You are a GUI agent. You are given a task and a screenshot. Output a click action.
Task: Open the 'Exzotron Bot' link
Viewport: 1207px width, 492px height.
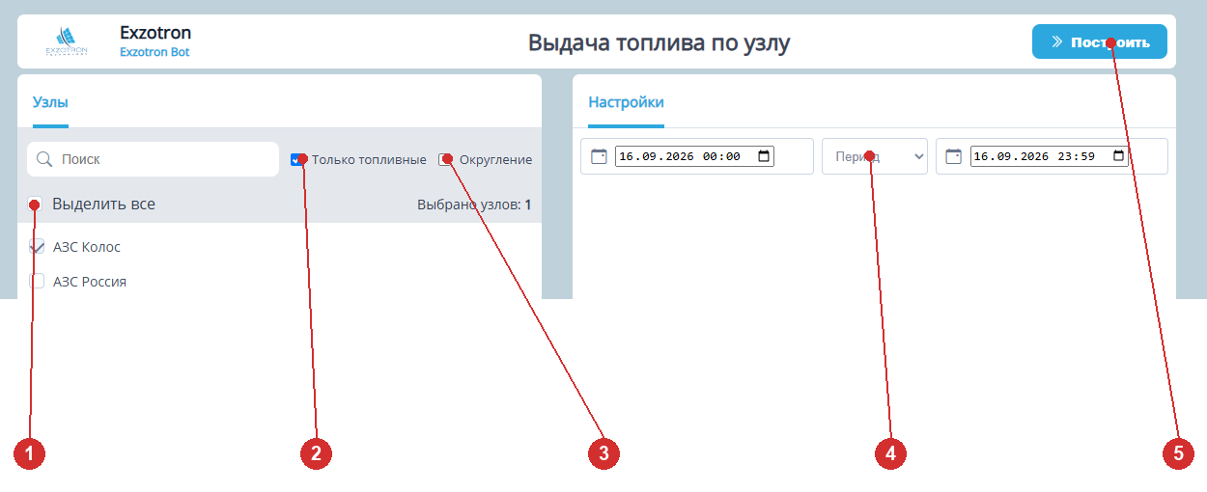154,52
